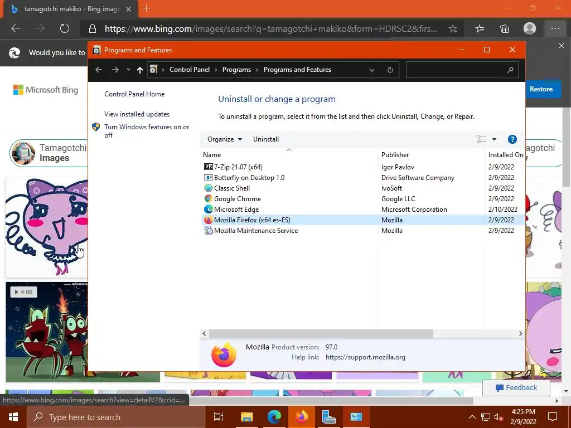
Task: Click the Feedback button on Bing
Action: tap(516, 388)
